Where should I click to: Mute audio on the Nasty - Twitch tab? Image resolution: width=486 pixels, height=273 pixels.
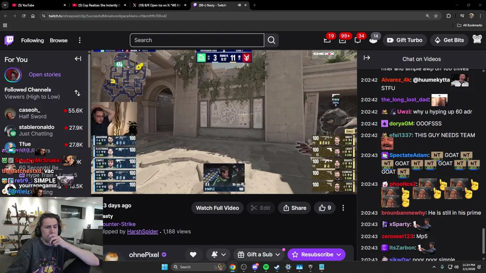(x=239, y=5)
